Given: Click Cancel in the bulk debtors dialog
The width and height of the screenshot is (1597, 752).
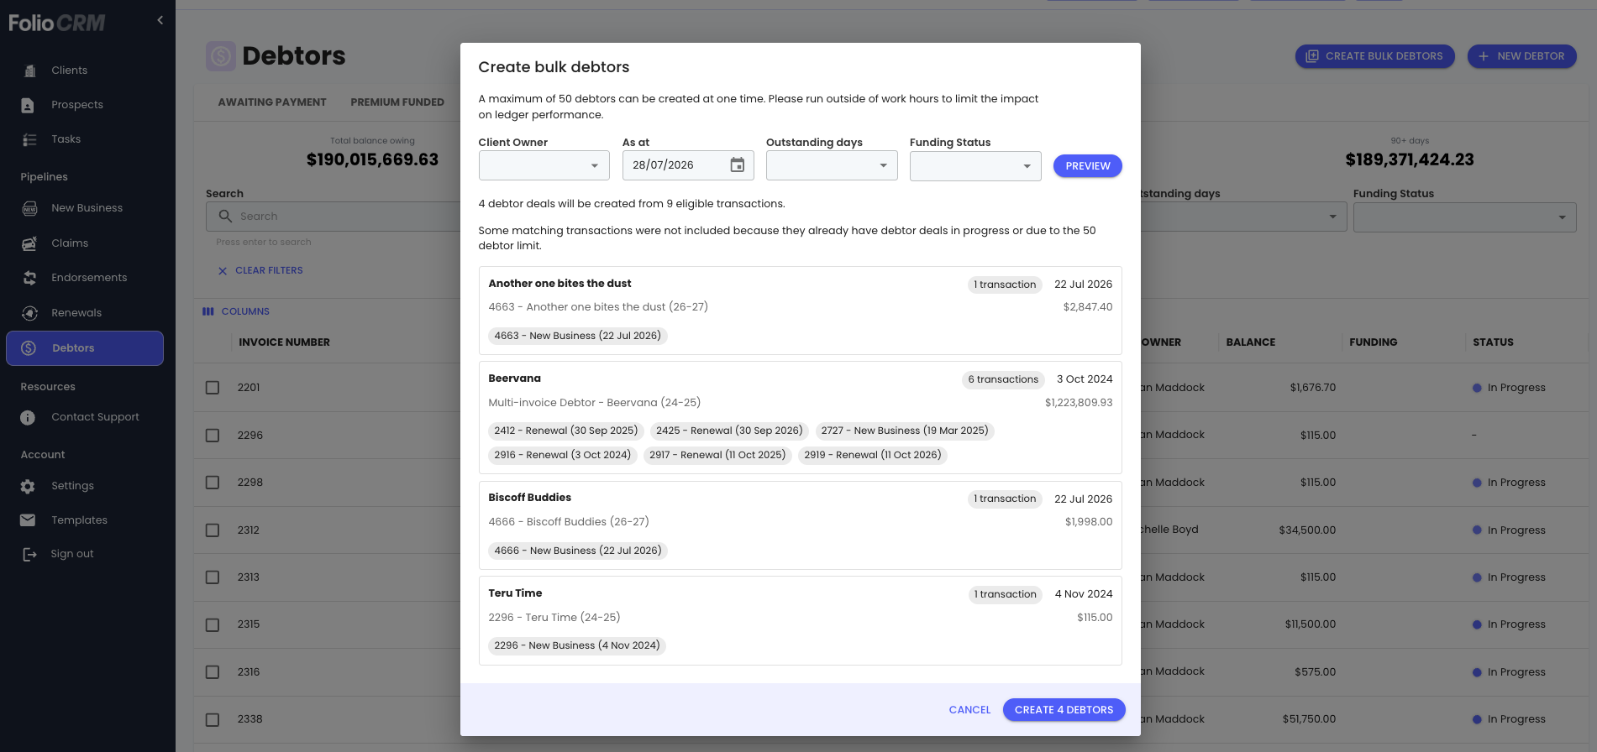Looking at the screenshot, I should tap(969, 710).
